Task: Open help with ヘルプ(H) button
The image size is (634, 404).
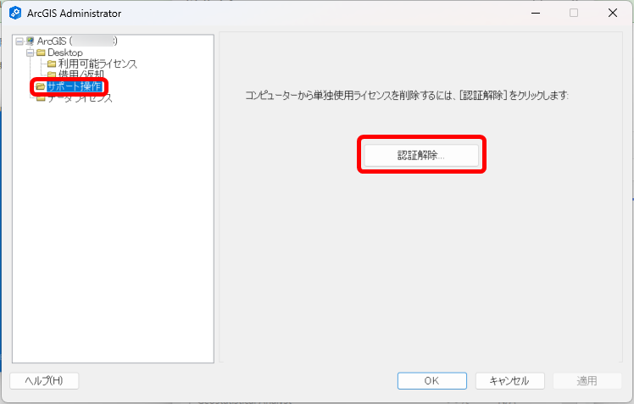Action: click(44, 381)
